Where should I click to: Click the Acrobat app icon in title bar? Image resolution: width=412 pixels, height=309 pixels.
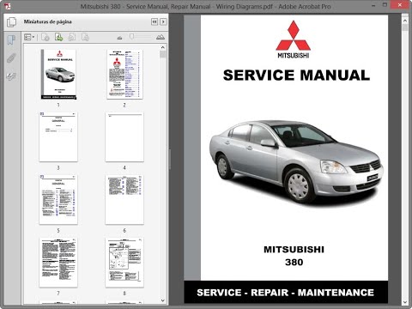pos(8,6)
